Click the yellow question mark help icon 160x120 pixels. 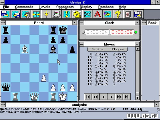pos(118,14)
